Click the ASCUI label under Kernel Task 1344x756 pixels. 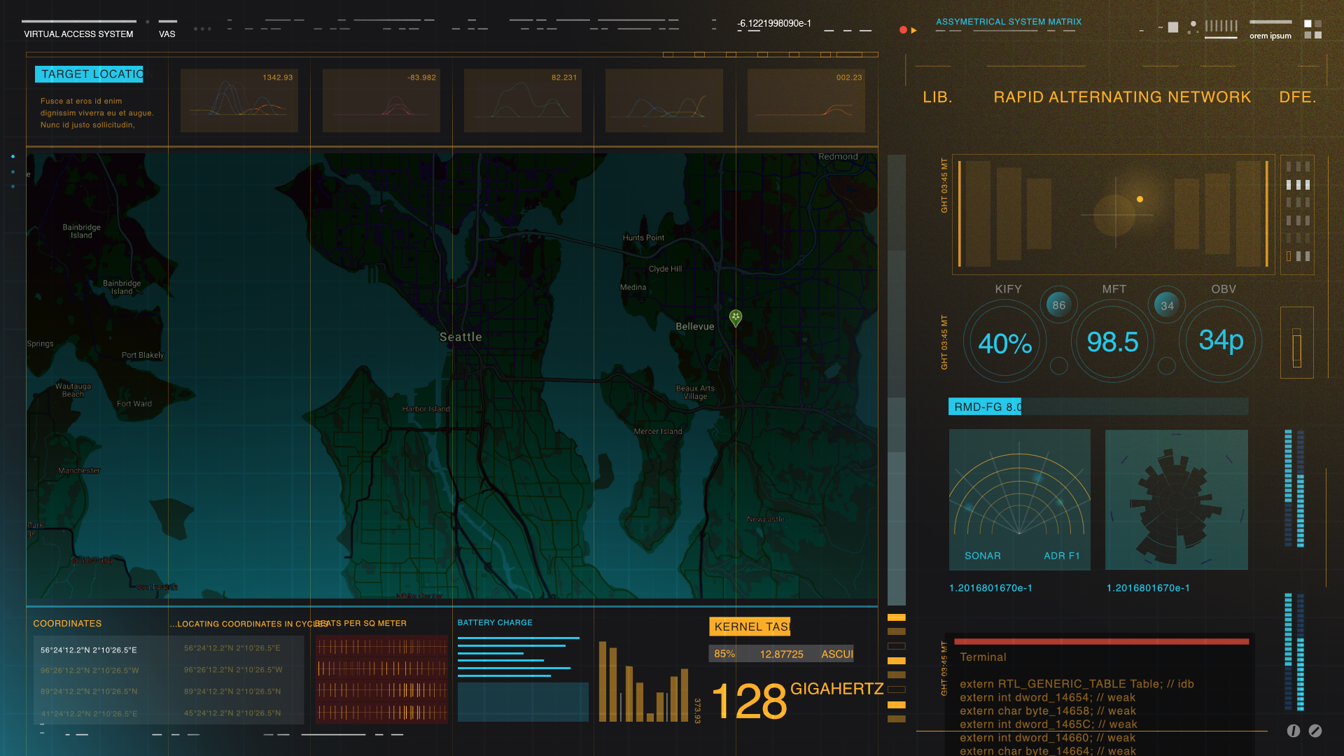click(837, 654)
